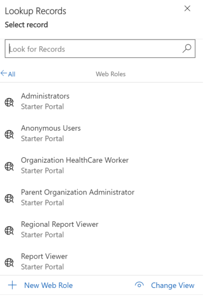The width and height of the screenshot is (204, 303).
Task: Click the plus icon for New Web Role
Action: [12, 285]
